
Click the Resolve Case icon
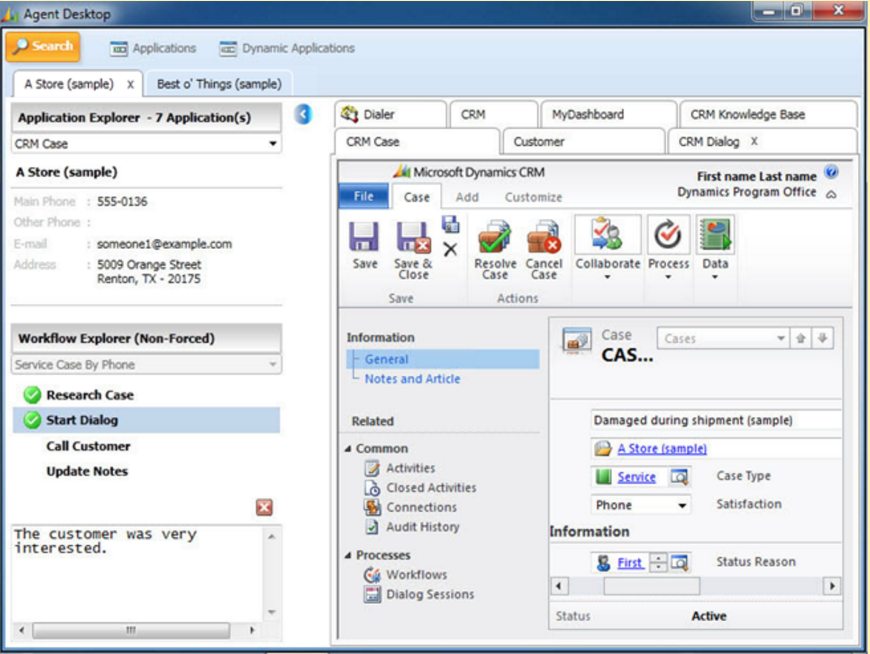tap(495, 238)
